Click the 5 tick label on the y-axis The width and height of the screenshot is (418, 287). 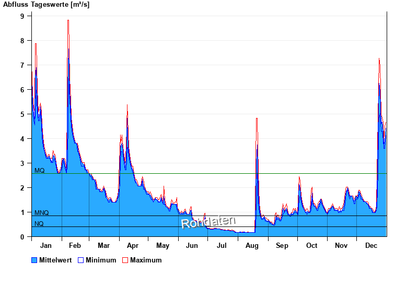pyautogui.click(x=22, y=114)
